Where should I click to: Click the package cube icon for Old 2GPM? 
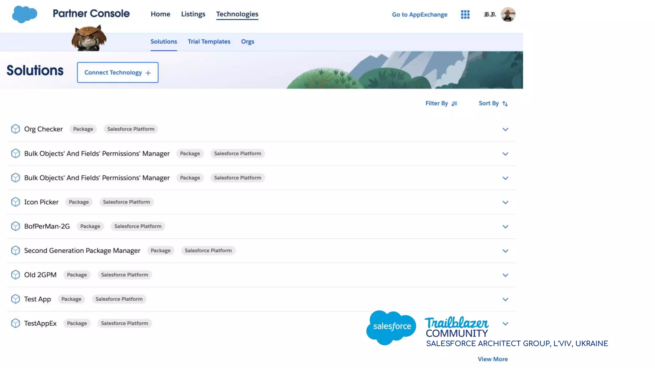[15, 275]
